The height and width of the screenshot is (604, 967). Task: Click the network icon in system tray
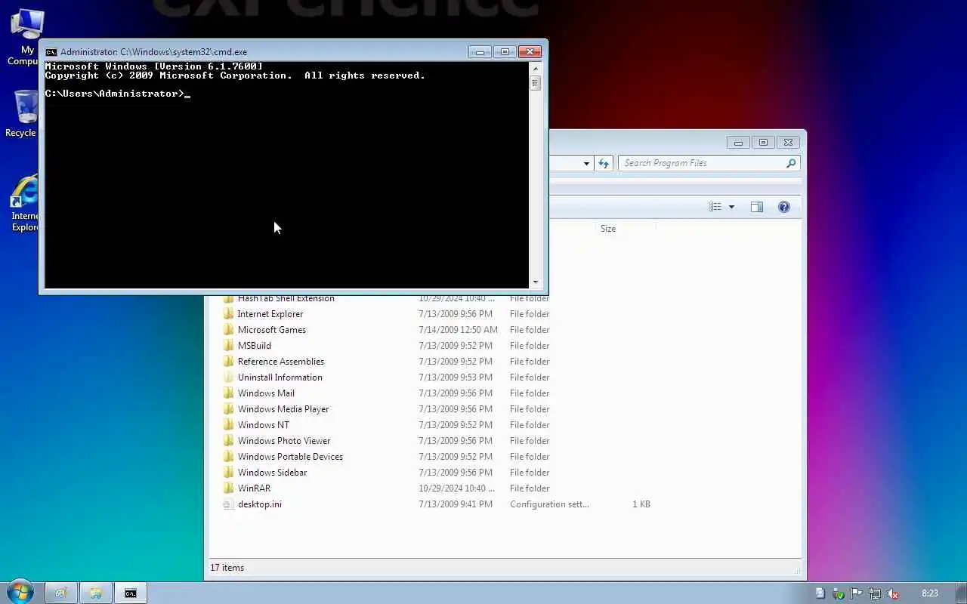point(875,593)
